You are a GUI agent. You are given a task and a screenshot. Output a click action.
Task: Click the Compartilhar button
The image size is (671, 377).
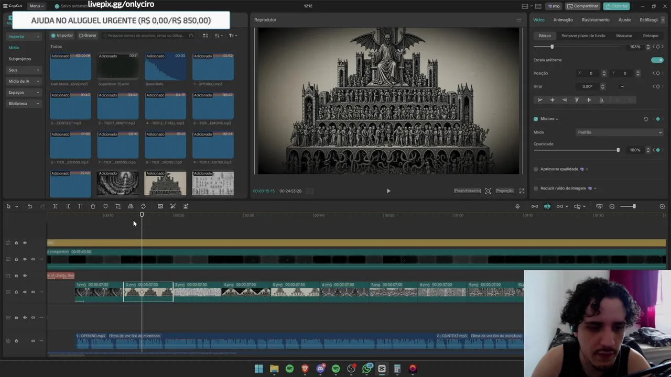pos(582,6)
